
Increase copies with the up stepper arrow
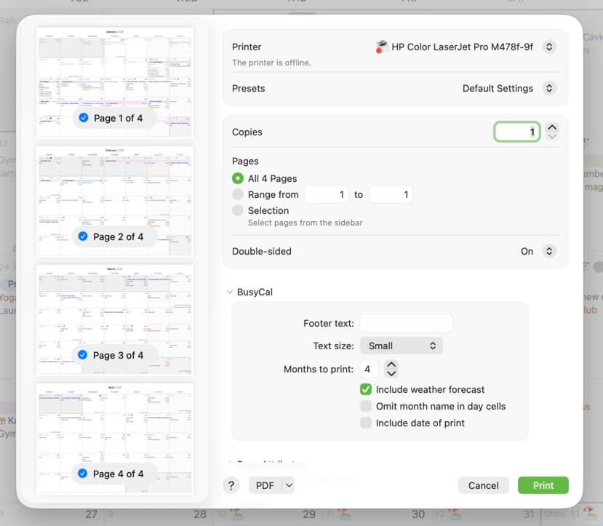tap(552, 127)
